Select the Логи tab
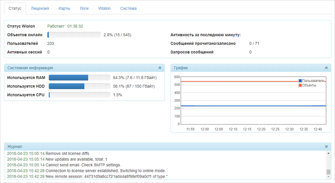 point(84,8)
